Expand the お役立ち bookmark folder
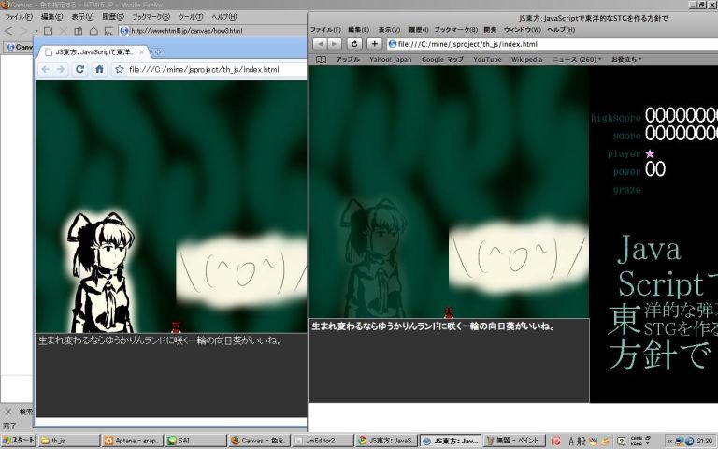 [x=626, y=60]
